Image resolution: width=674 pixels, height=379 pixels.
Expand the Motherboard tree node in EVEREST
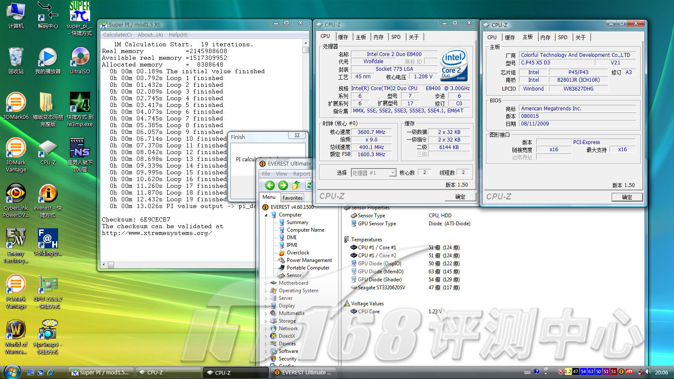266,283
